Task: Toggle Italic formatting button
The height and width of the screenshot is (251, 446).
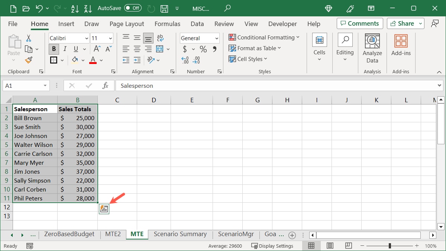Action: pos(65,49)
